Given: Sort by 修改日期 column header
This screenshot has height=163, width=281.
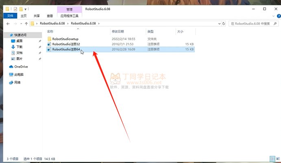Looking at the screenshot, I should tap(118, 32).
